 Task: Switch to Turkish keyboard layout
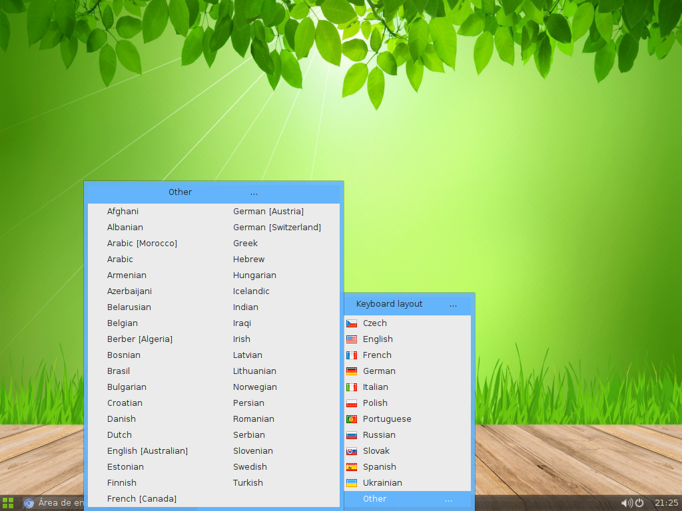[x=248, y=483]
